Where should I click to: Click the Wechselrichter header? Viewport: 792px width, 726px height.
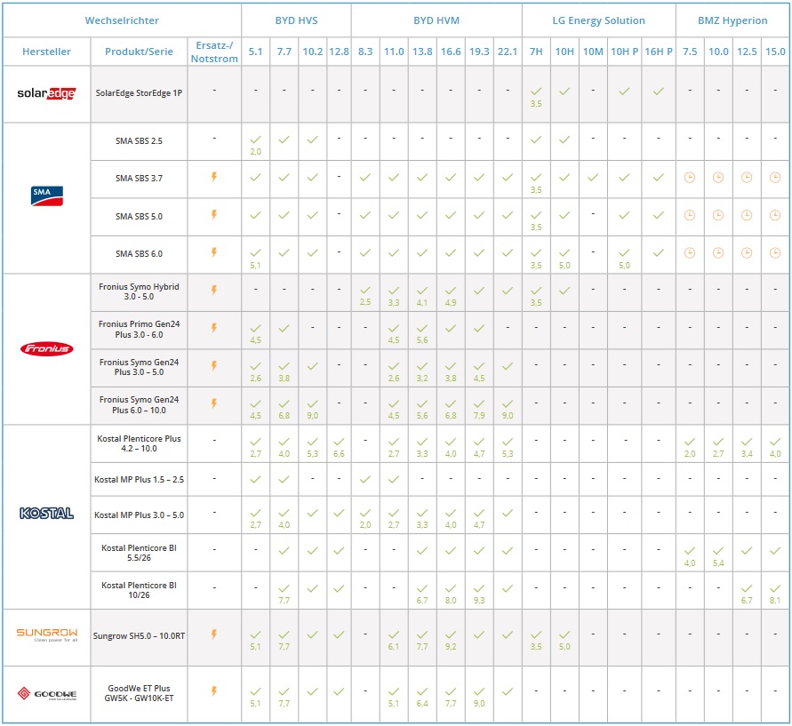click(121, 20)
